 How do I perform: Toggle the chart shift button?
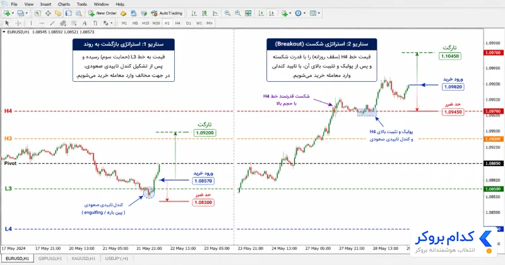[272, 13]
